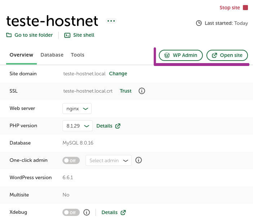Screen dimensions: 253x221
Task: Click the WordPress logo in WP Admin button
Action: tap(167, 55)
